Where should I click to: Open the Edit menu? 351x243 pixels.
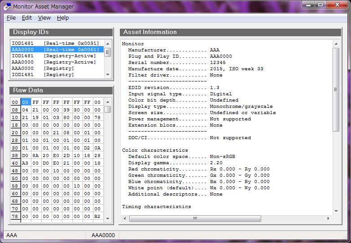[26, 18]
